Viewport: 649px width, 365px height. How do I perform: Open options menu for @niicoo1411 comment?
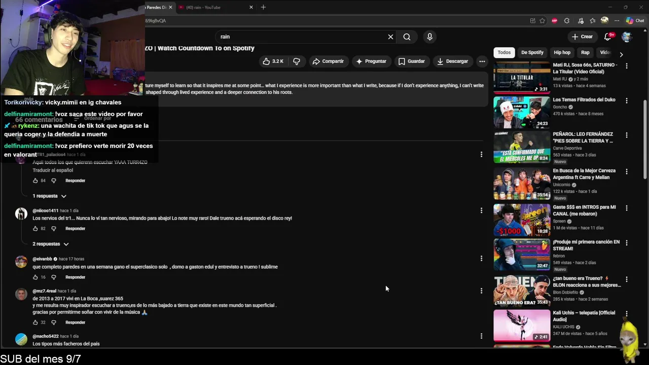tap(481, 210)
